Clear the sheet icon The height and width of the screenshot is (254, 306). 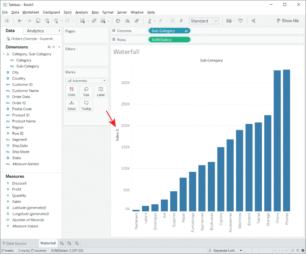[103, 21]
